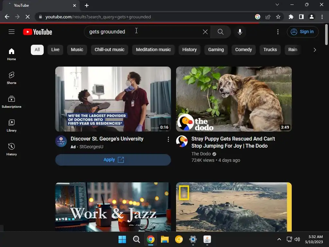Bookmark this tab with the star icon
The height and width of the screenshot is (247, 329).
278,17
